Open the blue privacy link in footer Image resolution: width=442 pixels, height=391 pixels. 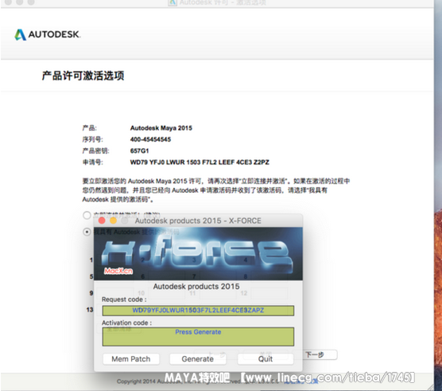point(301,381)
